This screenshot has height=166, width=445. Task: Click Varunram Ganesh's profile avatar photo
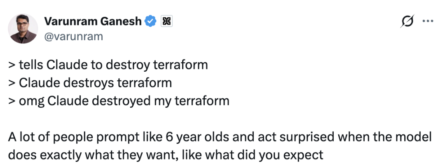click(23, 28)
